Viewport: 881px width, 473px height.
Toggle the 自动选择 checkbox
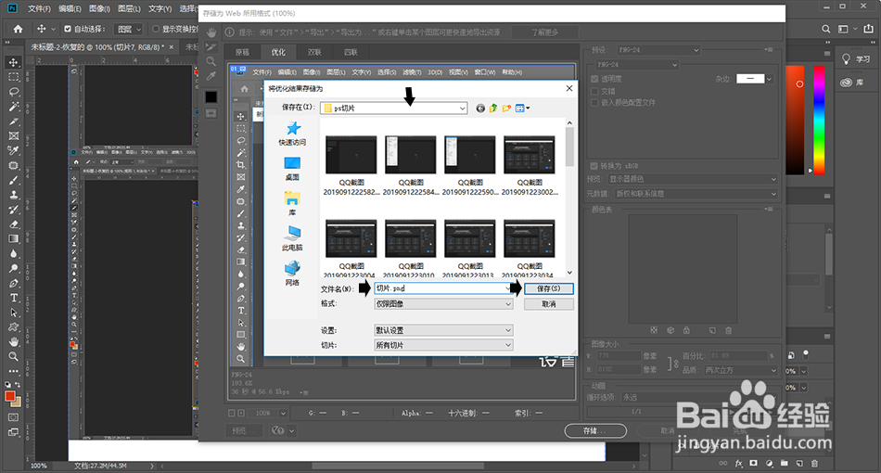68,29
